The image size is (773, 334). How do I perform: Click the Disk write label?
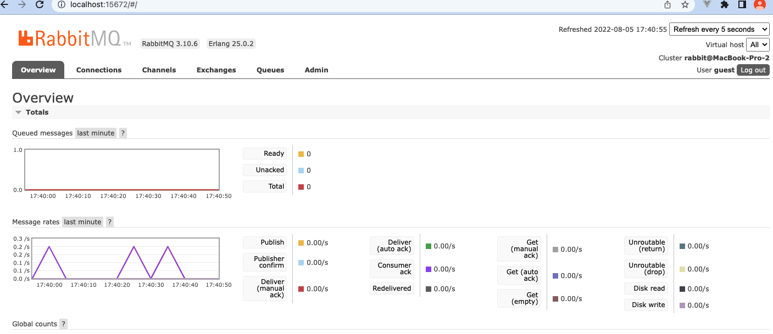(646, 305)
